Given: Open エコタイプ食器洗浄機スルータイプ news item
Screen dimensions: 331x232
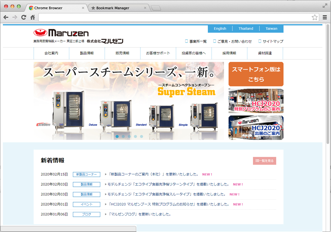Looking at the screenshot, I should [167, 194].
